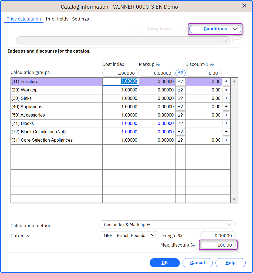Click ±? button for Core Selection Appliances
The image size is (253, 273).
point(180,140)
